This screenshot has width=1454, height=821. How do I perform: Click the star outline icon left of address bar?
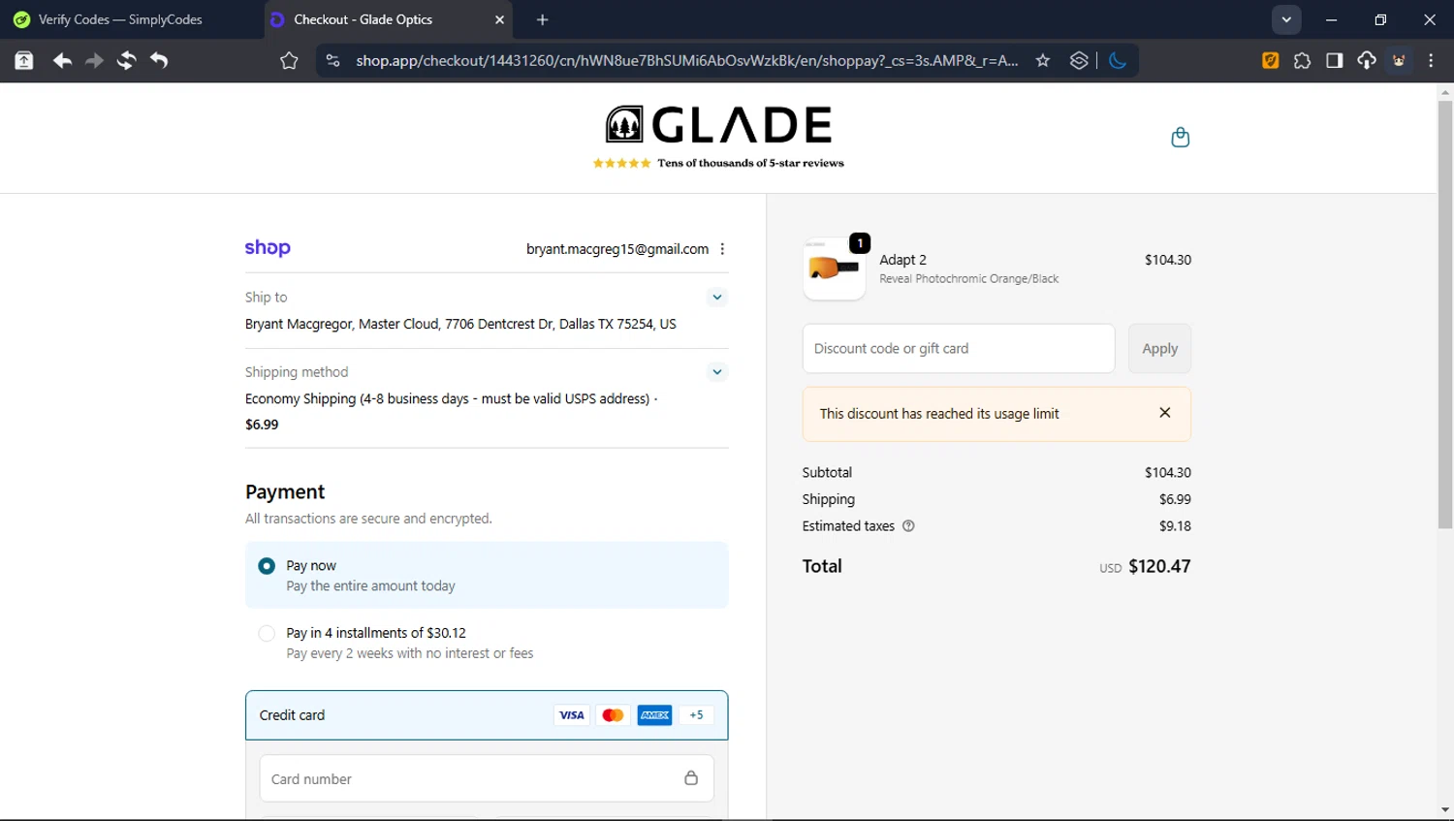(x=289, y=60)
